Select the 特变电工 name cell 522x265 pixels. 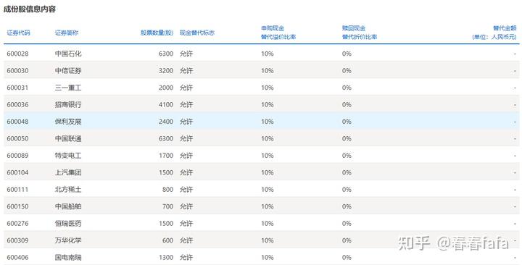68,155
